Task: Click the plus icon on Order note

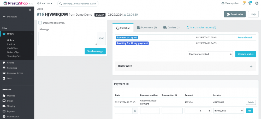Action: click(251, 66)
